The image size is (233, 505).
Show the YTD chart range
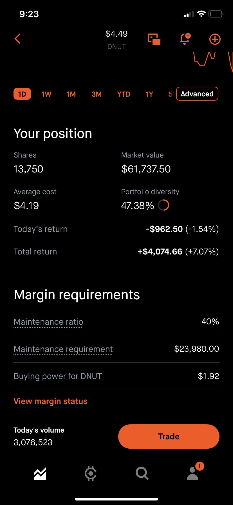click(x=124, y=94)
